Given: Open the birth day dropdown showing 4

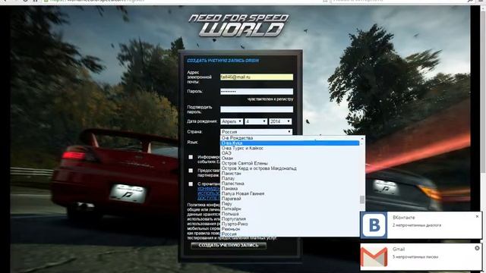Looking at the screenshot, I should (256, 121).
